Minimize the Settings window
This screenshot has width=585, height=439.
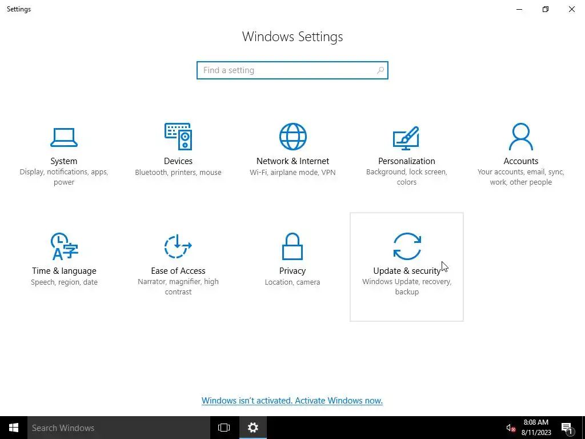519,9
